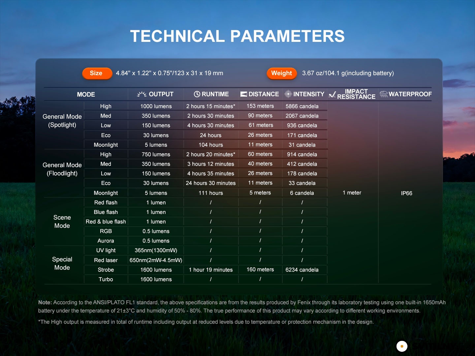Click the UV light mode cell

click(106, 251)
